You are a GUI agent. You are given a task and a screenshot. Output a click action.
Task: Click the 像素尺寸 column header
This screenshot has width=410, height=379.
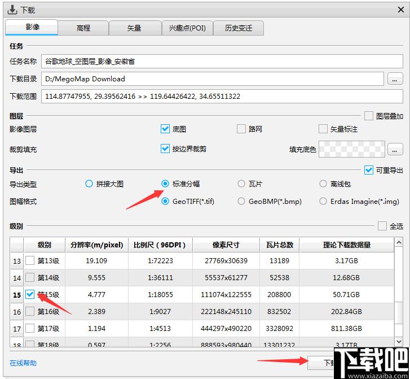click(x=226, y=245)
